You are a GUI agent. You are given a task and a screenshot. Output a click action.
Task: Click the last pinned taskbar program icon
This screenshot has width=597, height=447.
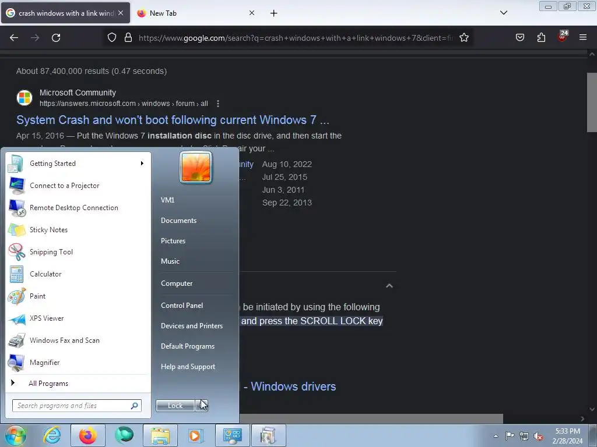click(x=268, y=435)
